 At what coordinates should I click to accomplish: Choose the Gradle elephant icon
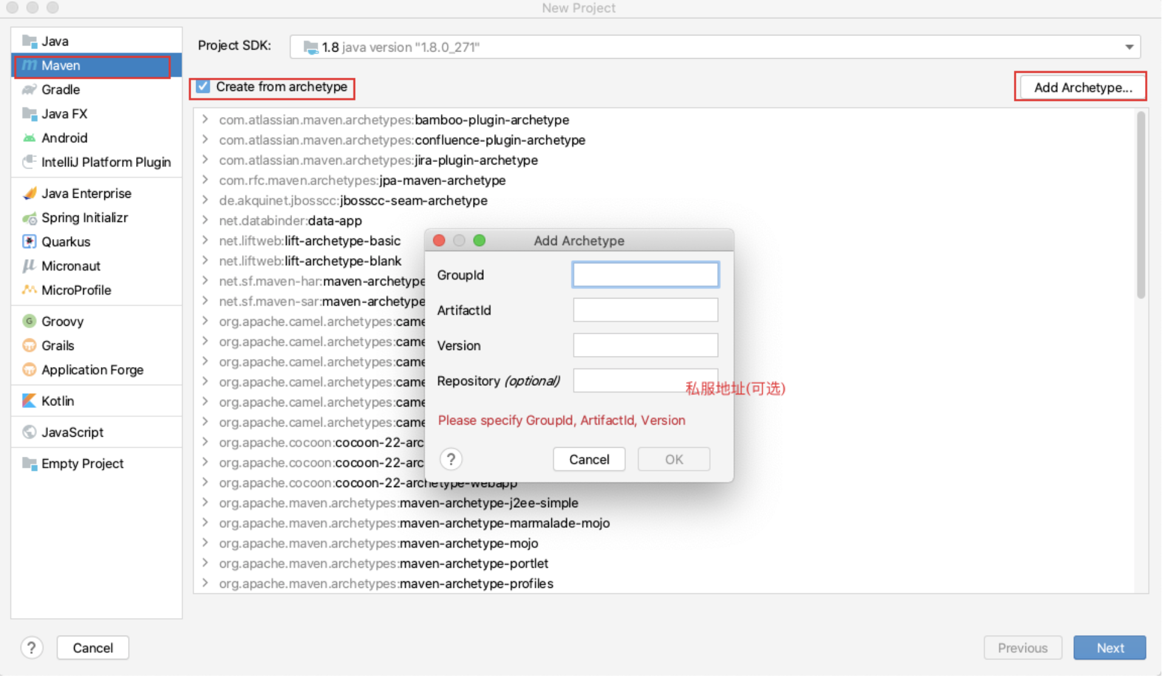click(29, 90)
